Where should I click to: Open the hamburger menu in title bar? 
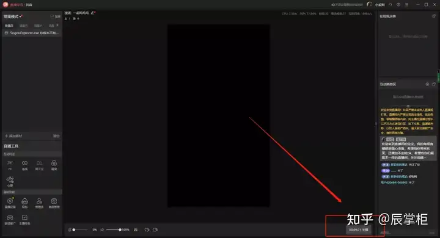click(x=406, y=5)
